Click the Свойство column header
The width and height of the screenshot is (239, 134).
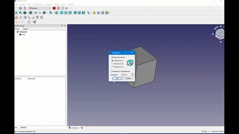tap(18, 79)
